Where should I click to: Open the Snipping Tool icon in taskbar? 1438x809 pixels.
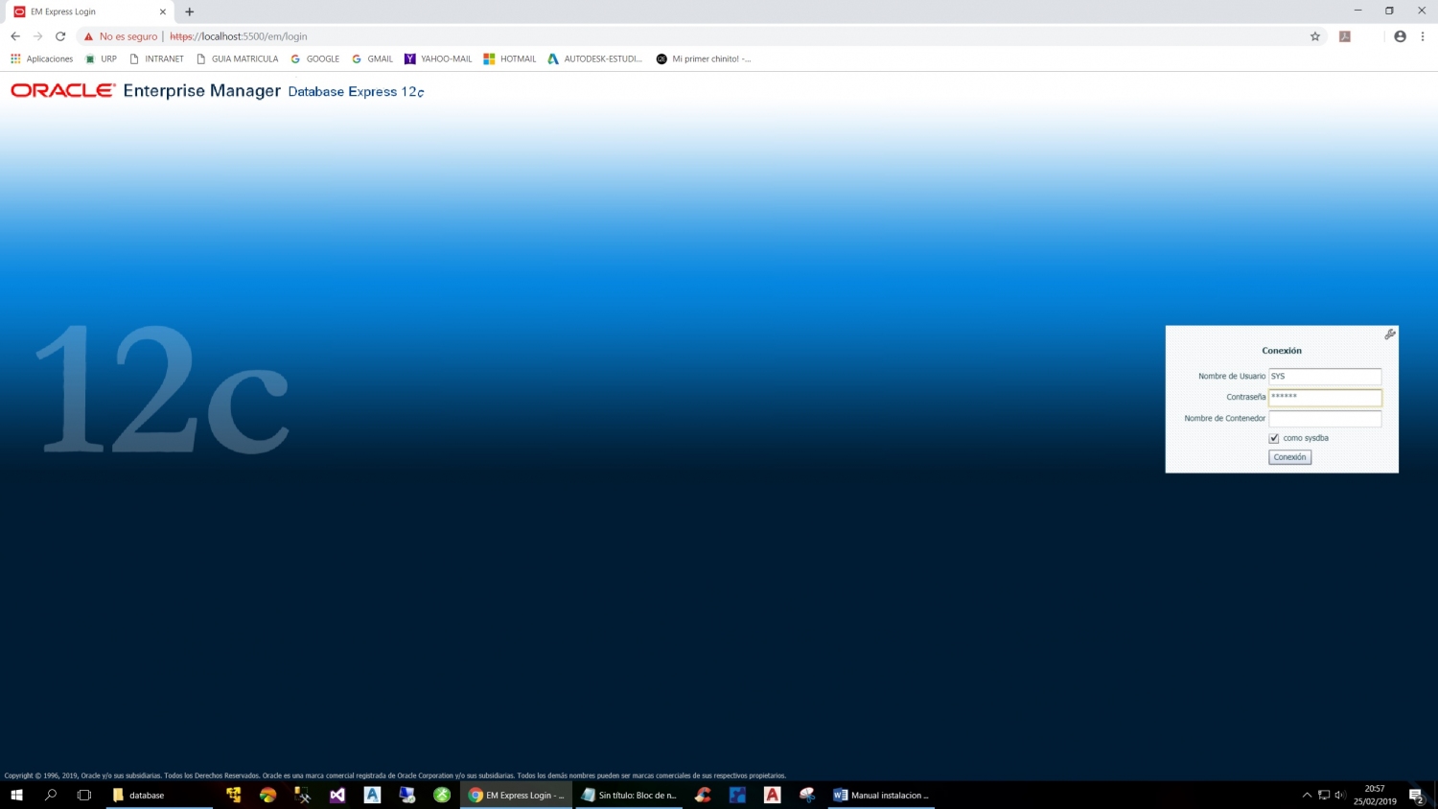tap(807, 795)
